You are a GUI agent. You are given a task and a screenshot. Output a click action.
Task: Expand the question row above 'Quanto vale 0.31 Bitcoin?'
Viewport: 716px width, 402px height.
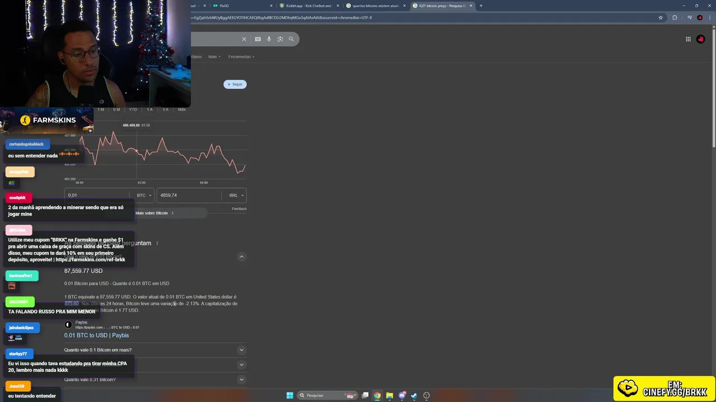click(x=154, y=365)
